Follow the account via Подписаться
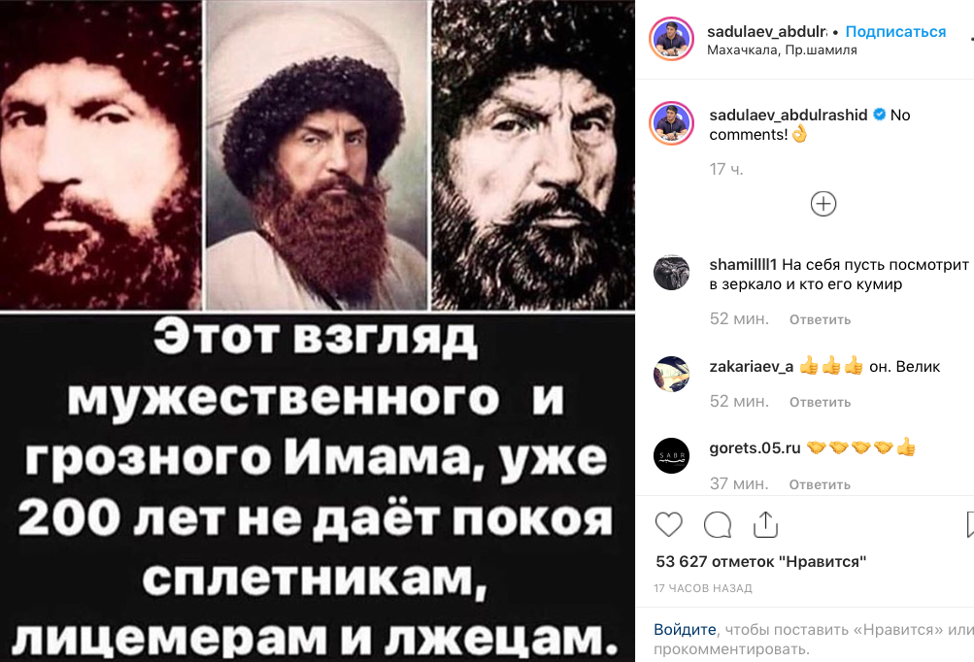 [x=895, y=32]
